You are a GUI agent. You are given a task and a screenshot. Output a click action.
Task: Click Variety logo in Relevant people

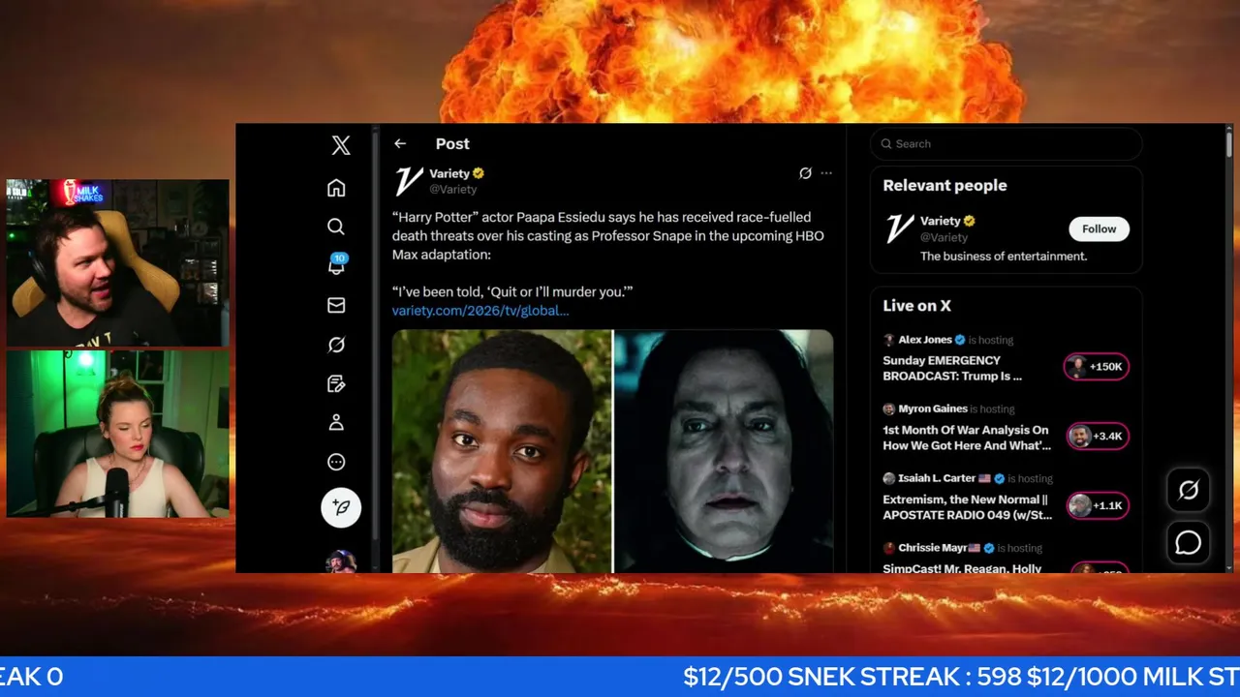pos(900,229)
